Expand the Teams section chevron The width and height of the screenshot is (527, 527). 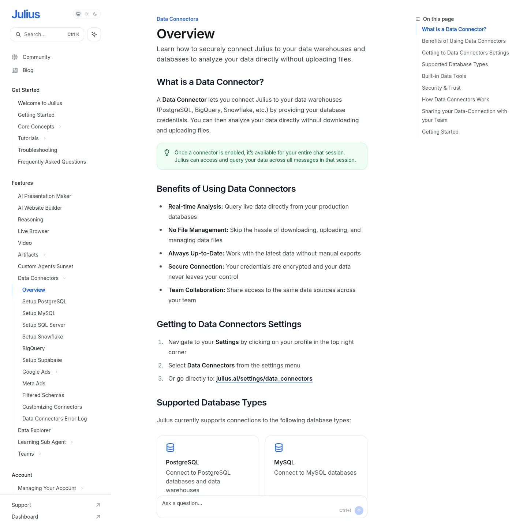[40, 454]
